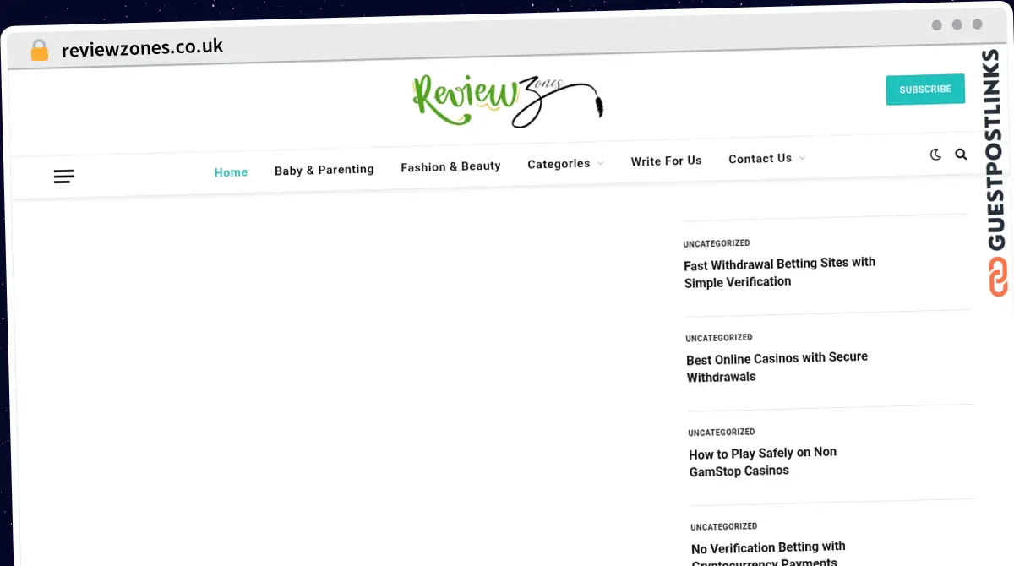Click the ReviewZones logo
Viewport: 1014px width, 566px height.
(507, 99)
